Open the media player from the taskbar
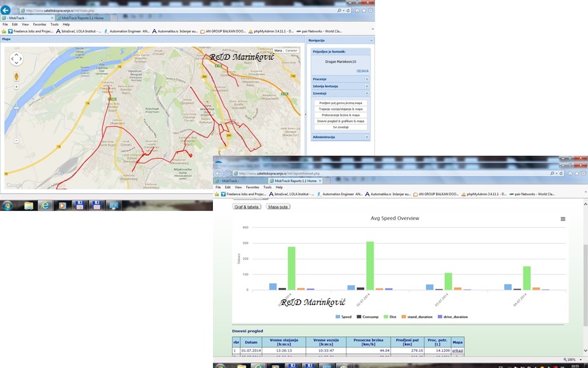 62,205
